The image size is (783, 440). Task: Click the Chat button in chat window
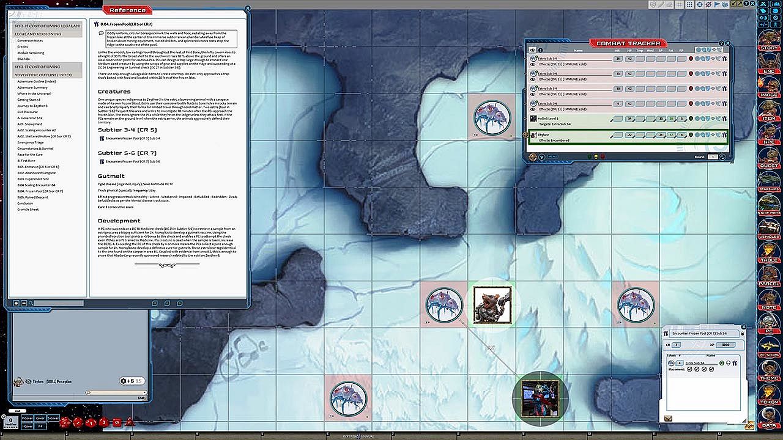tap(141, 398)
